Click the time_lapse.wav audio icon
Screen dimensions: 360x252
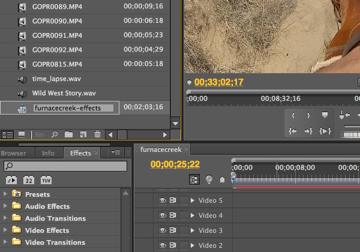click(22, 79)
